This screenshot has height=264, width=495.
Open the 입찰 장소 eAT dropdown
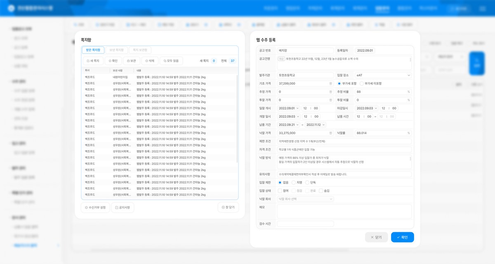click(383, 75)
